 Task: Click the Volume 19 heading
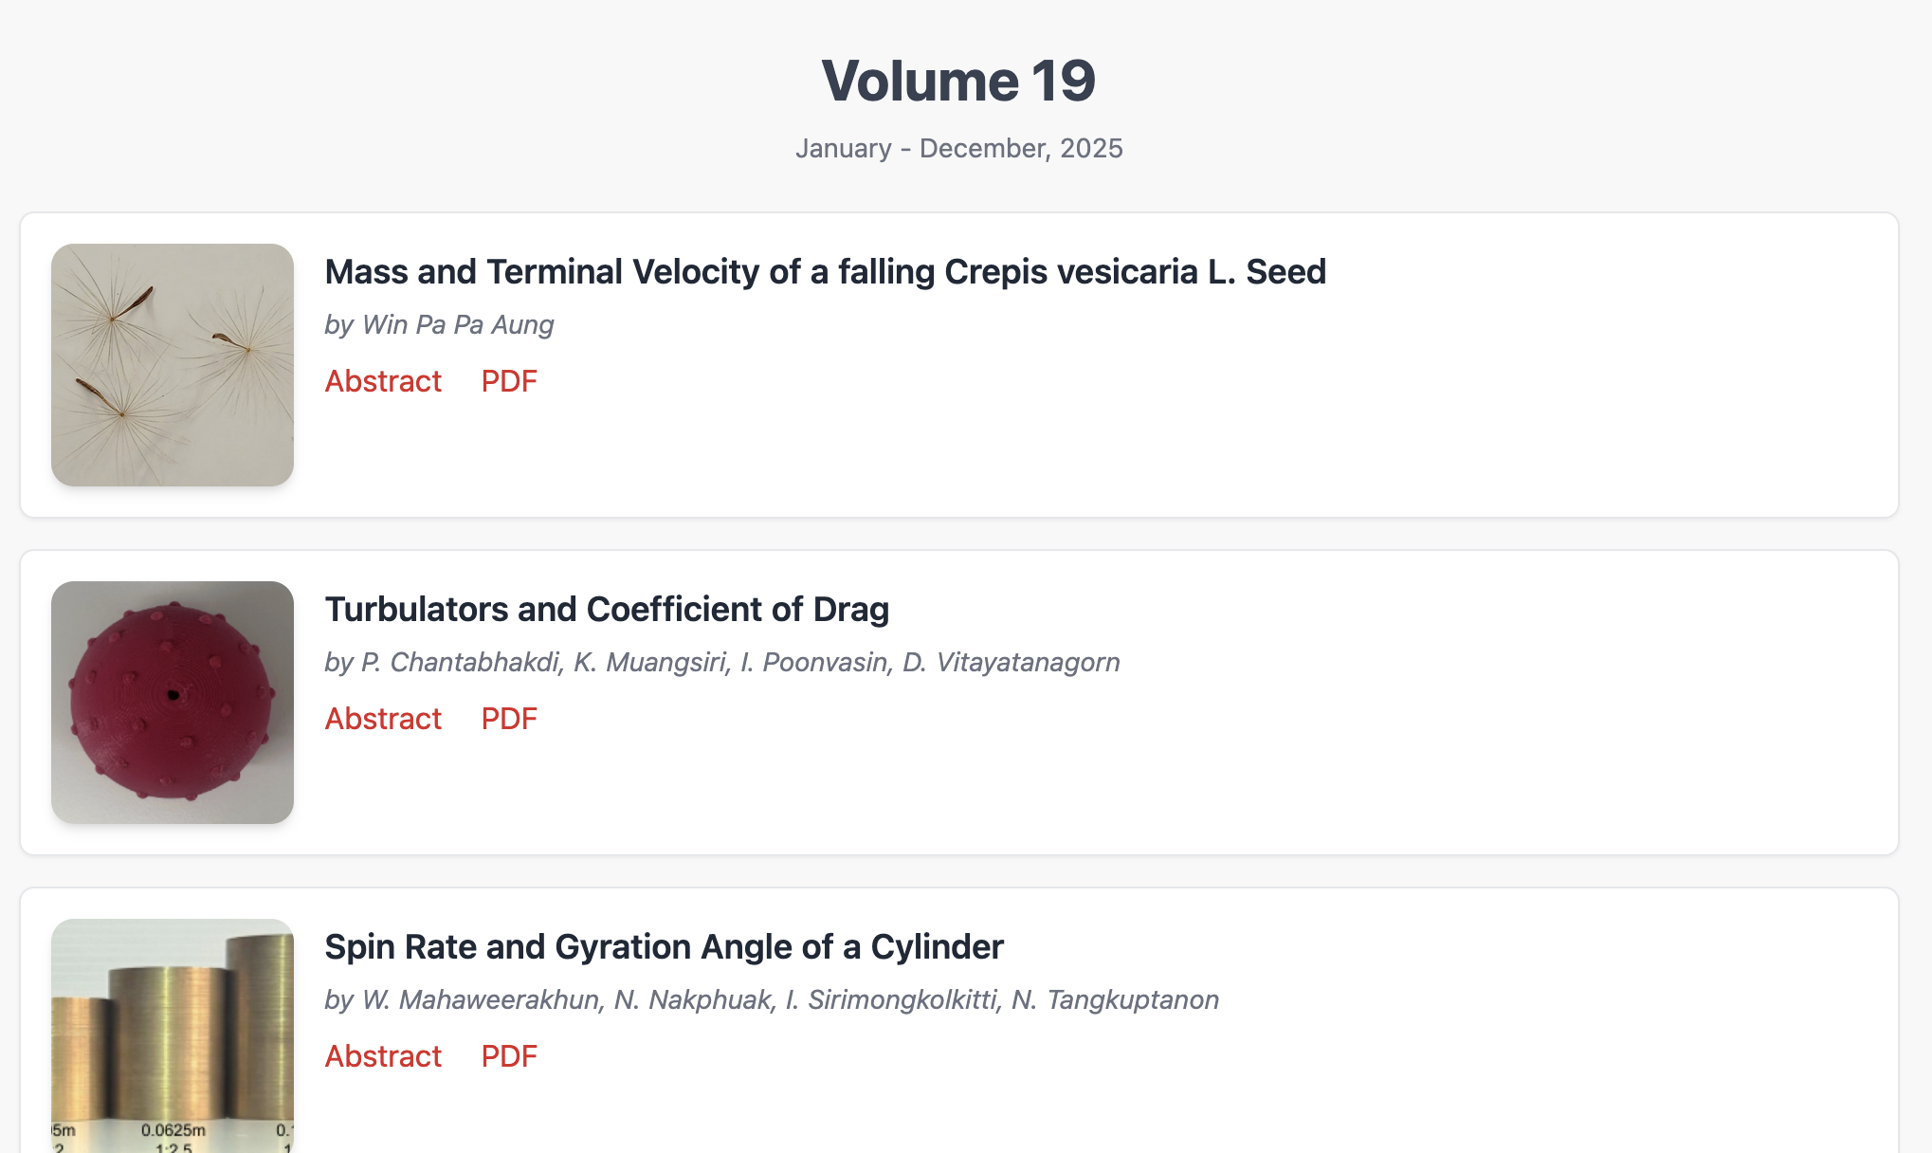coord(958,81)
